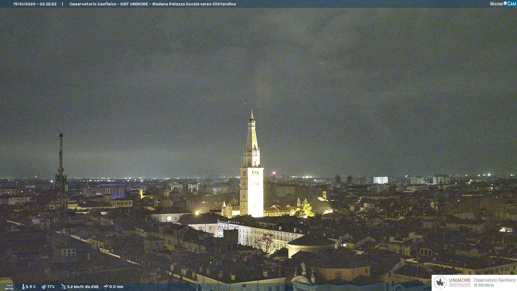Image resolution: width=517 pixels, height=291 pixels.
Task: Click the 5.9 C temperature reading
Action: [x=31, y=287]
